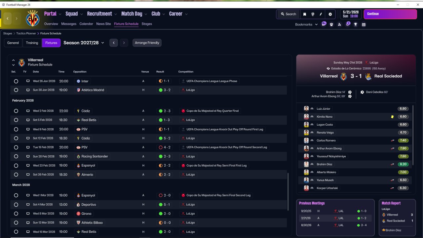Click the 5/21/2028 date and time display
Screen dimensions: 423x238
[351, 14]
